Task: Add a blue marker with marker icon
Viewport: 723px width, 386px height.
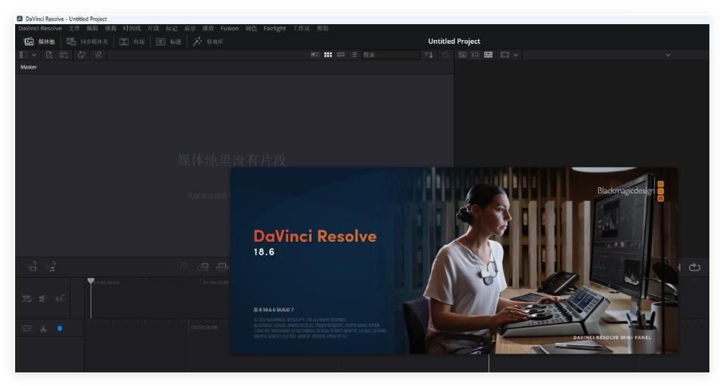Action: [60, 329]
